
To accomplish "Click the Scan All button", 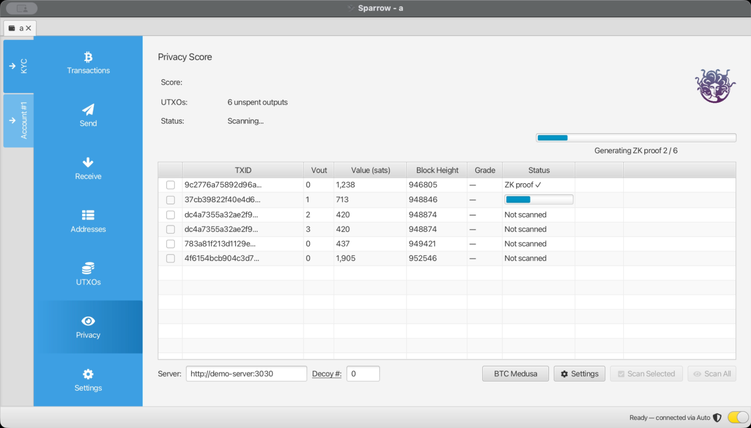I will click(x=712, y=373).
